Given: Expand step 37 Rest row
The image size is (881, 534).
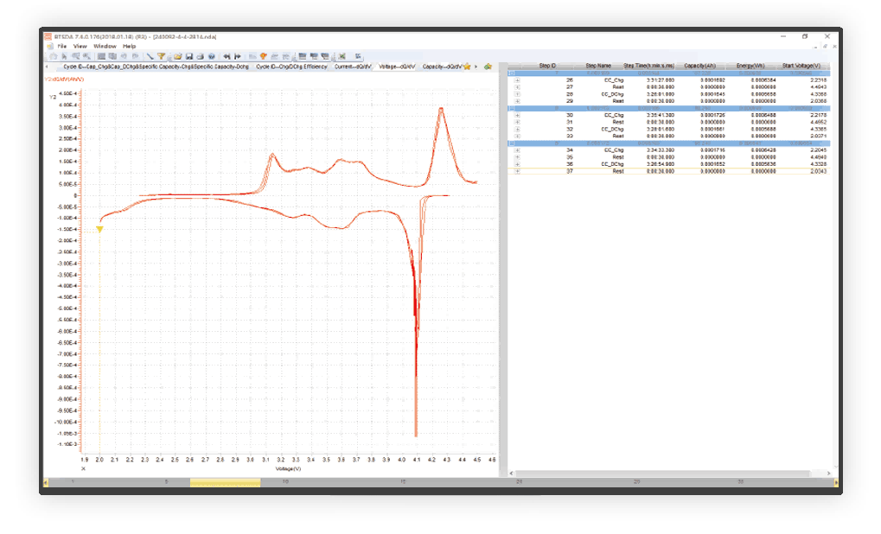Looking at the screenshot, I should tap(517, 171).
